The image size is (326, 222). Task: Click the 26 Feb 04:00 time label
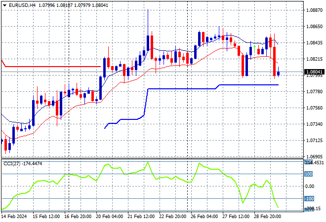(204, 217)
